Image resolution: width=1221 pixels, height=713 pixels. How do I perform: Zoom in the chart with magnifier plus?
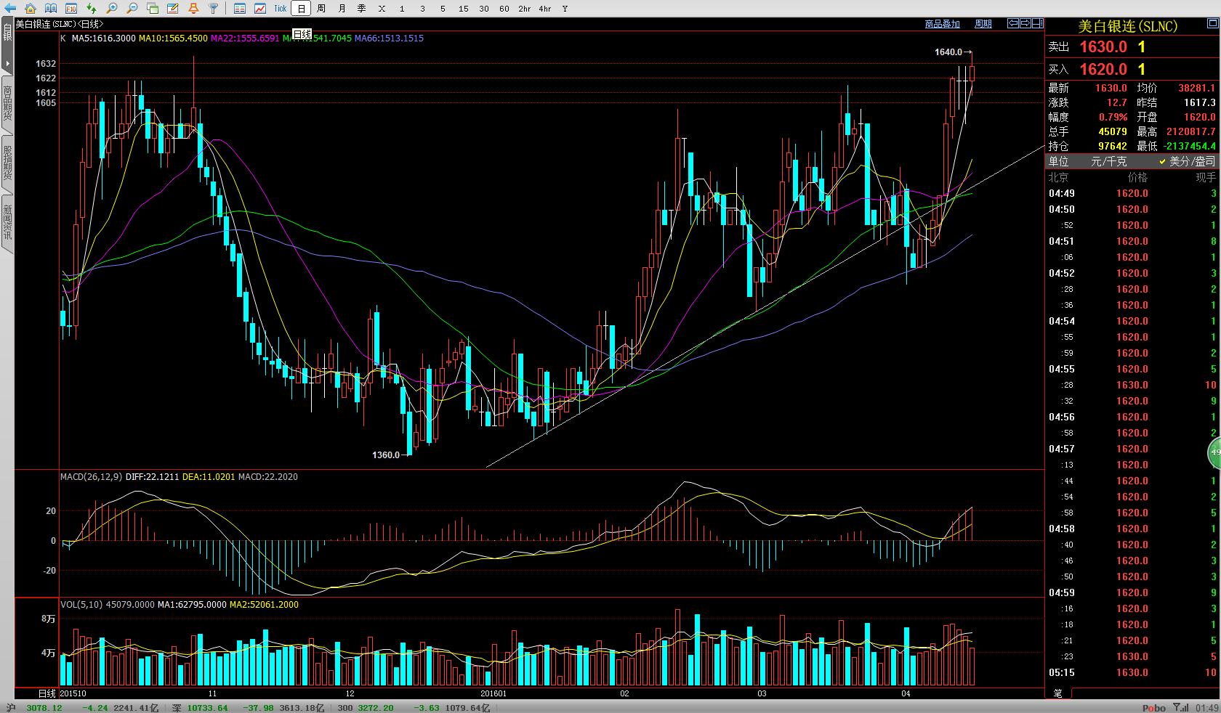click(111, 9)
